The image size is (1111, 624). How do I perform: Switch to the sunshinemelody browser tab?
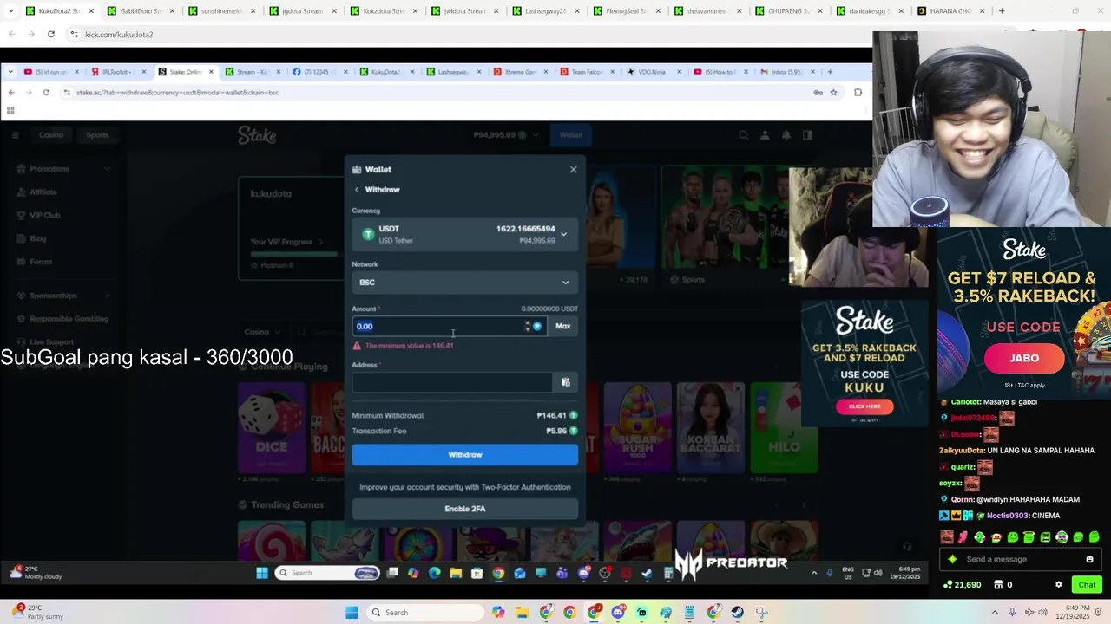coord(220,11)
